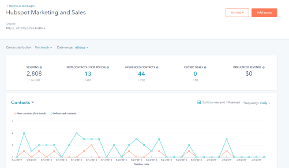The height and width of the screenshot is (168, 289).
Task: Click the Sessions info icon
Action: tap(41, 67)
